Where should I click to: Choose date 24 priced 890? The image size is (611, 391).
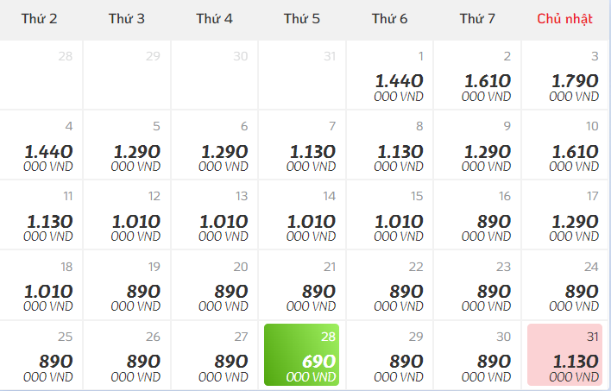(x=564, y=285)
